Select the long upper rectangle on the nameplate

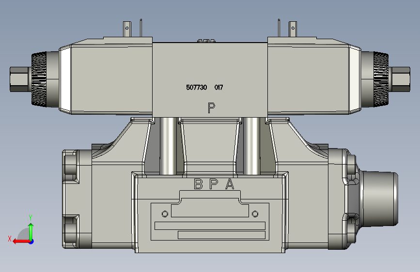pos(210,226)
